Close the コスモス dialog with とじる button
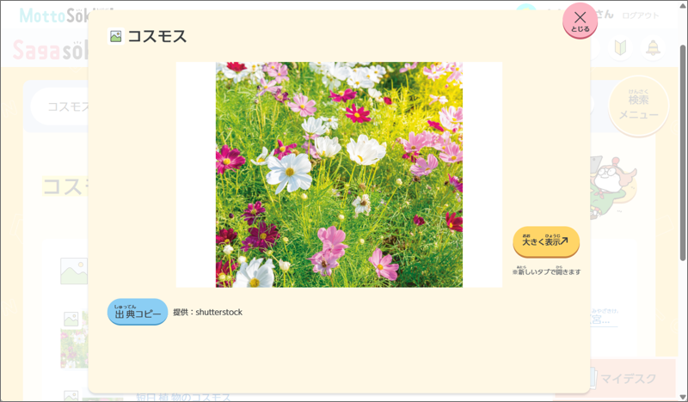 pyautogui.click(x=580, y=21)
